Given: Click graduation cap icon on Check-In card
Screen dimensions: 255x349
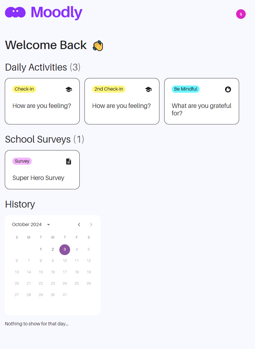Looking at the screenshot, I should [69, 89].
